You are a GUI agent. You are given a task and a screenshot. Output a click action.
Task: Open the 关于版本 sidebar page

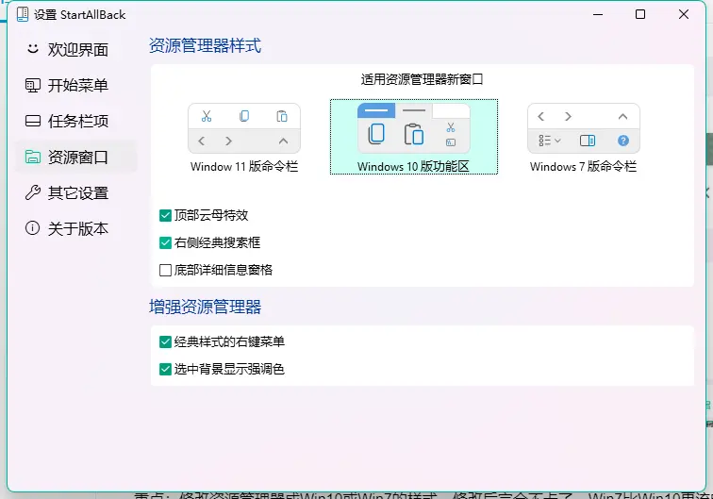click(76, 228)
